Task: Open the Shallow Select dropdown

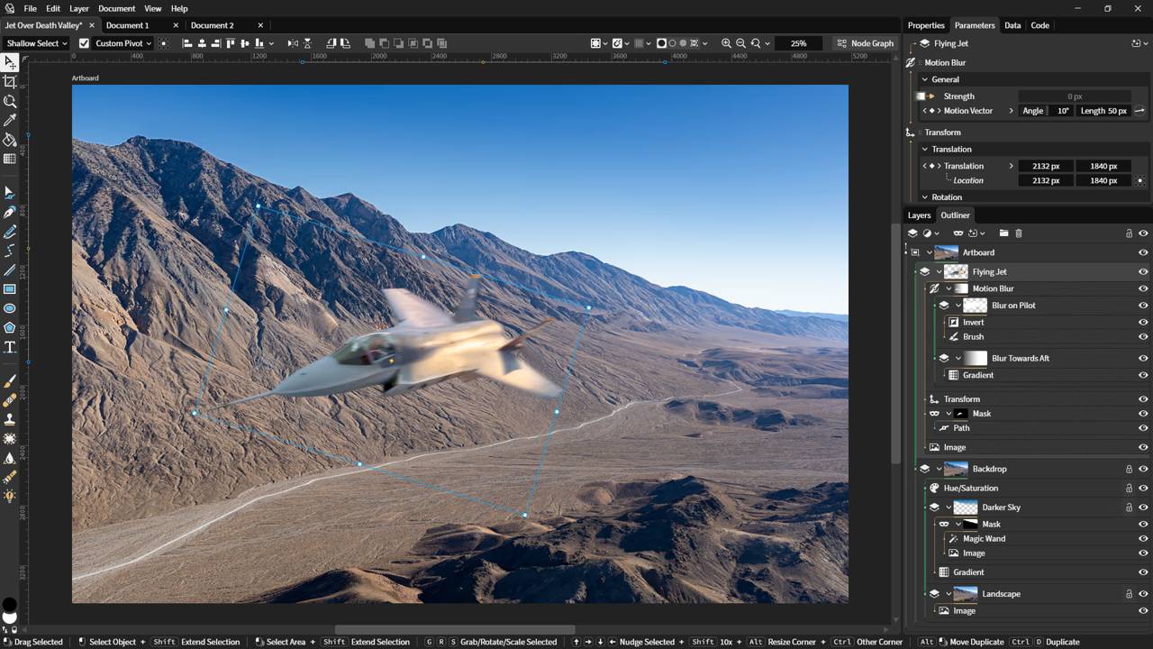Action: 37,43
